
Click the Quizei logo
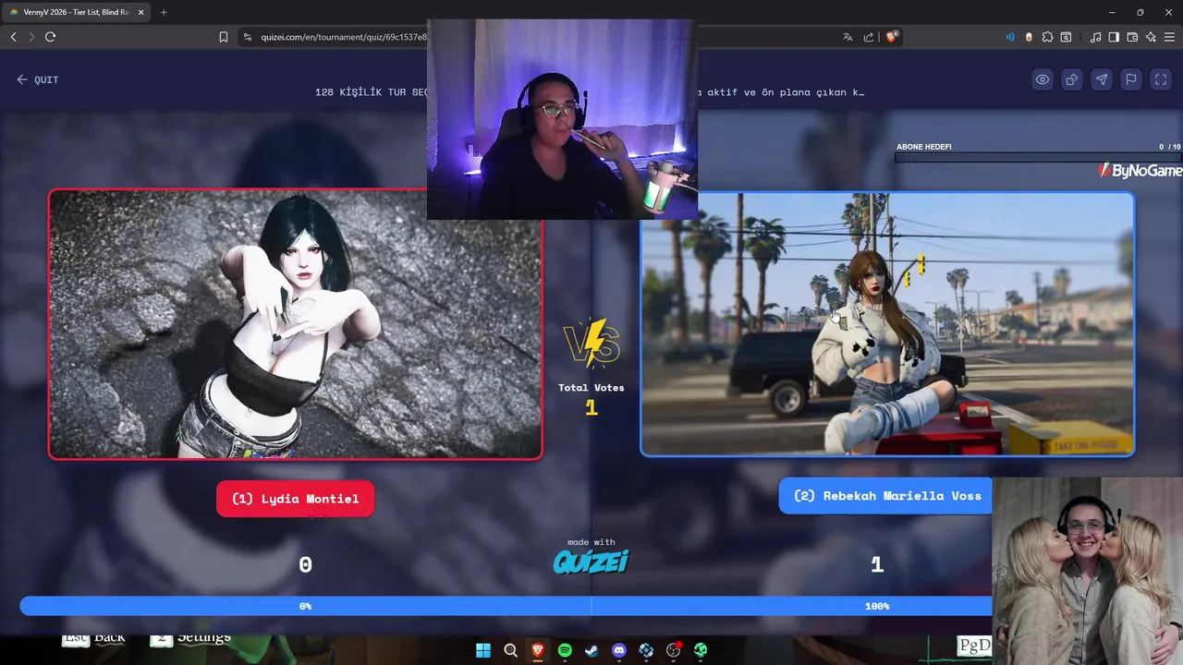pos(591,561)
